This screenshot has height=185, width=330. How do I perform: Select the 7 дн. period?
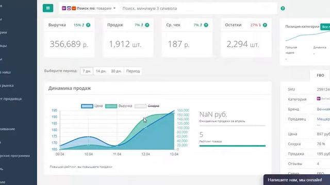coord(87,71)
